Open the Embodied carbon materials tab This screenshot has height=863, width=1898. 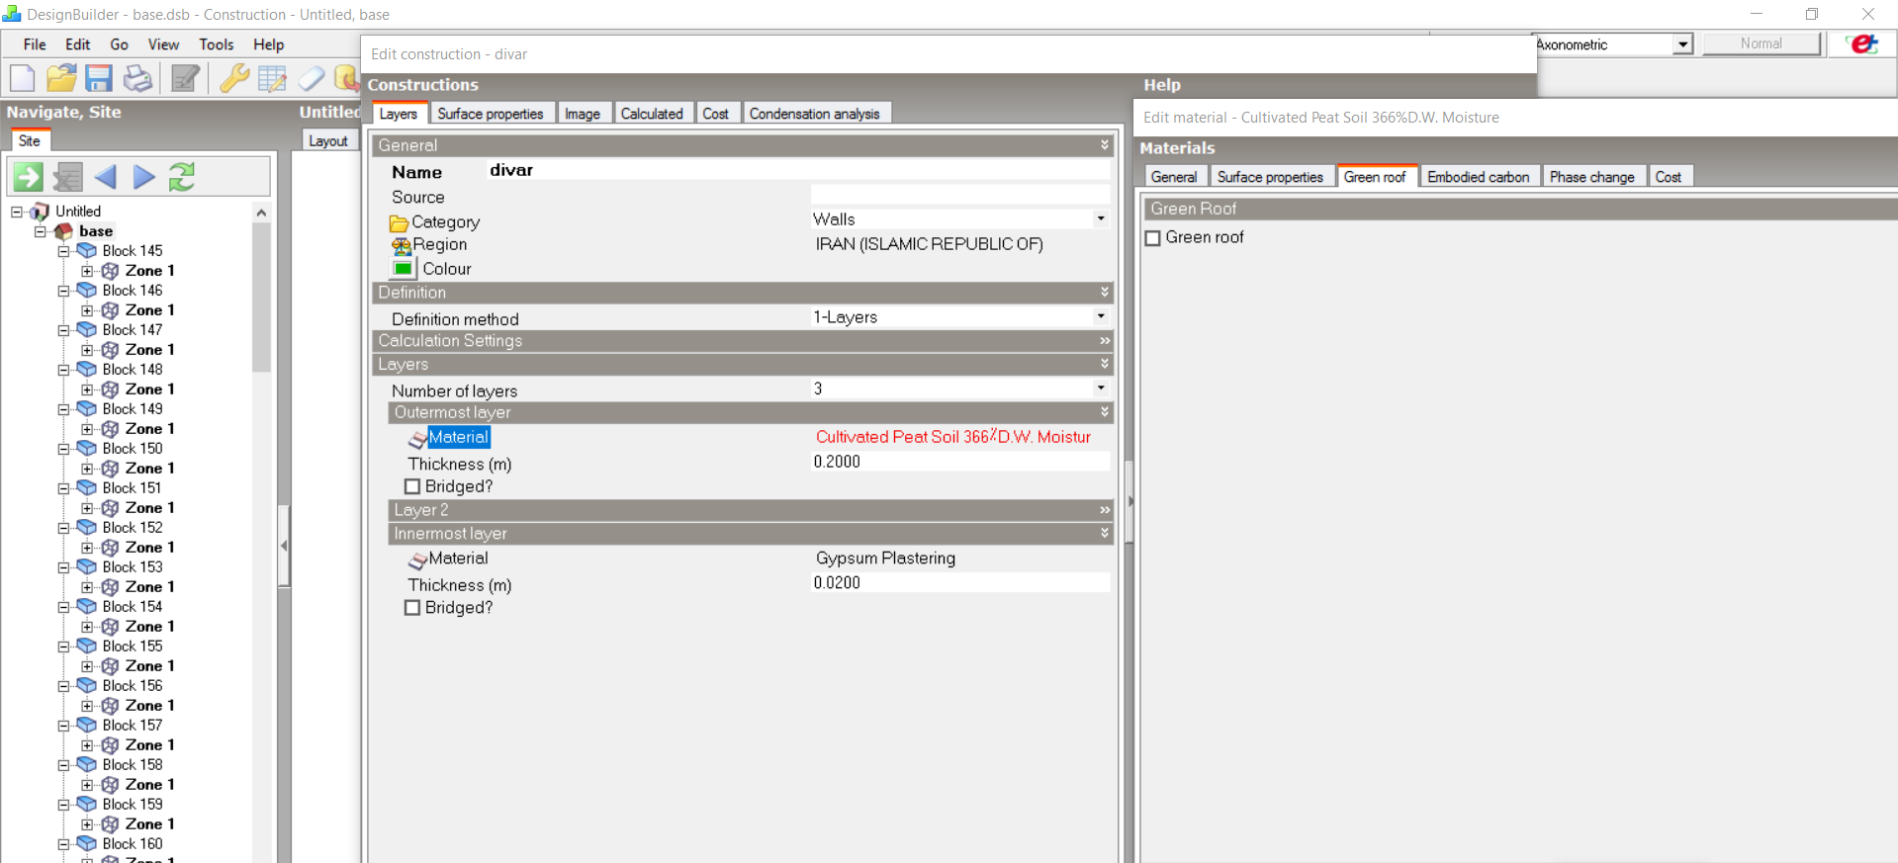tap(1478, 177)
